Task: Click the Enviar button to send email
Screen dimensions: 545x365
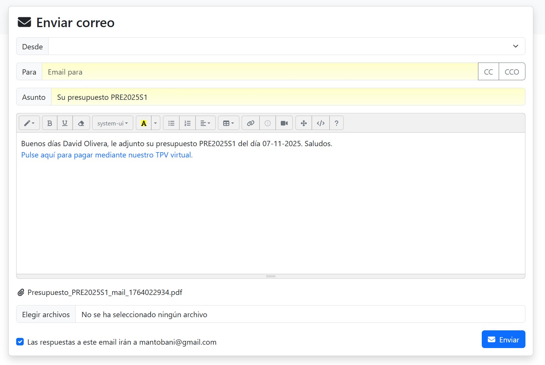Action: [503, 339]
